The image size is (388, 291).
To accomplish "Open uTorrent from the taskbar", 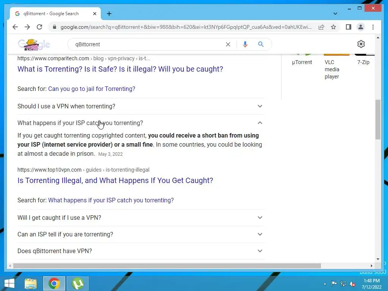I will (78, 283).
